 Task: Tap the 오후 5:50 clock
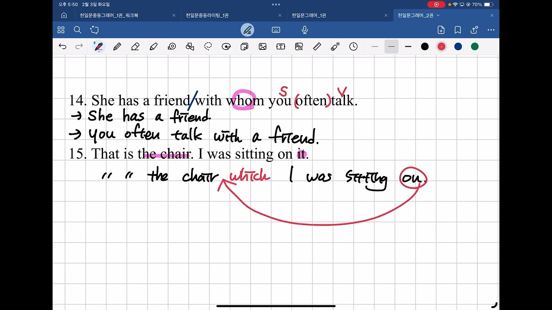pyautogui.click(x=68, y=4)
